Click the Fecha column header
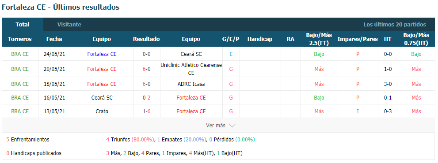This screenshot has height=163, width=438. click(x=54, y=39)
